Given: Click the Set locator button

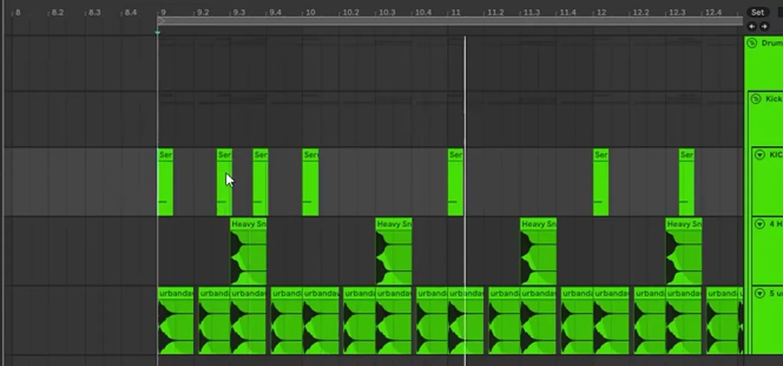Looking at the screenshot, I should tap(757, 12).
